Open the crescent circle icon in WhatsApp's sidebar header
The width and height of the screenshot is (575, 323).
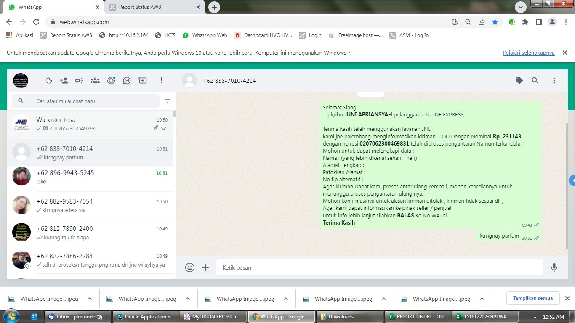click(49, 81)
